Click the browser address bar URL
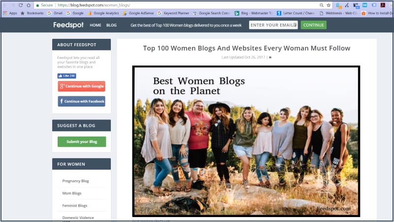Screen dimensions: 394x222 tap(94, 5)
